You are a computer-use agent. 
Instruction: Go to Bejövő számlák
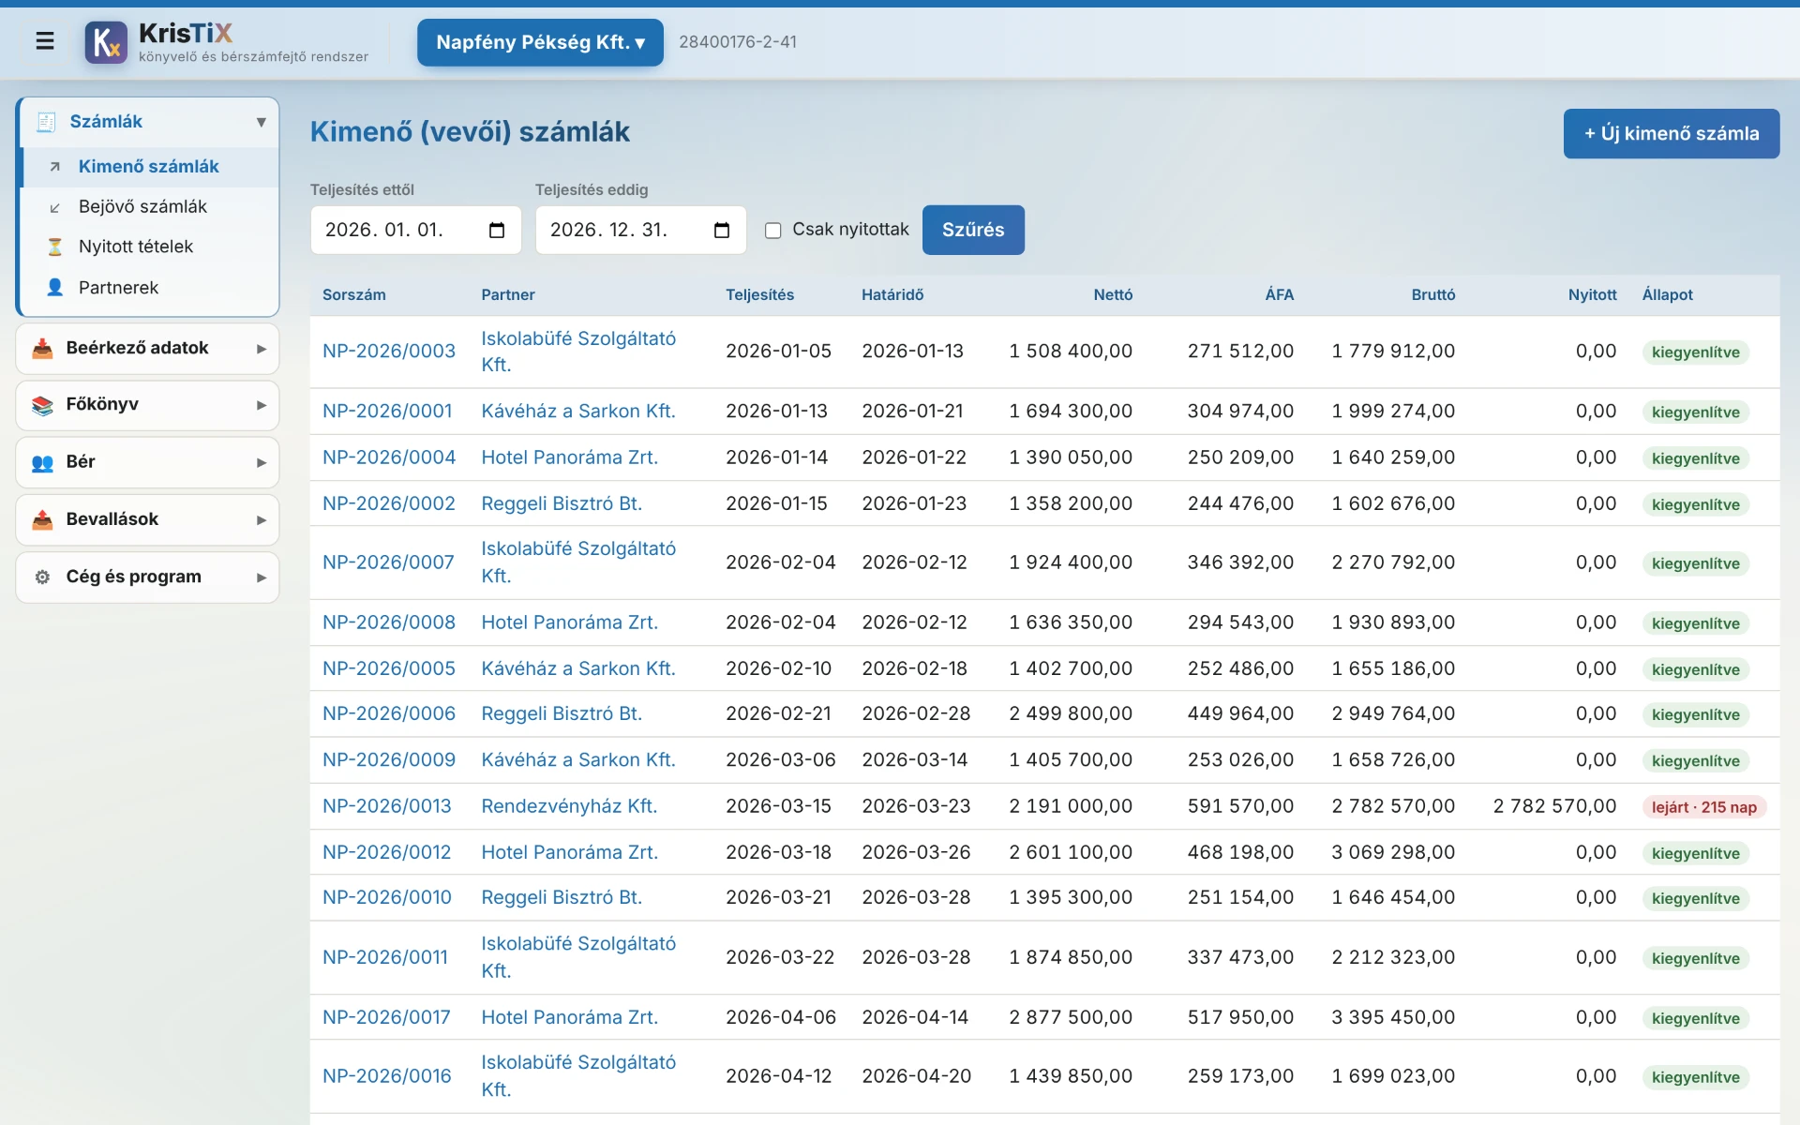pos(150,207)
